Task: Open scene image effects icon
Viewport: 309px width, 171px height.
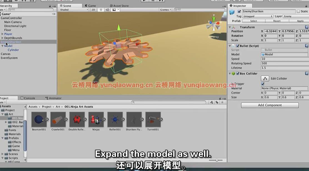Action: 114,10
